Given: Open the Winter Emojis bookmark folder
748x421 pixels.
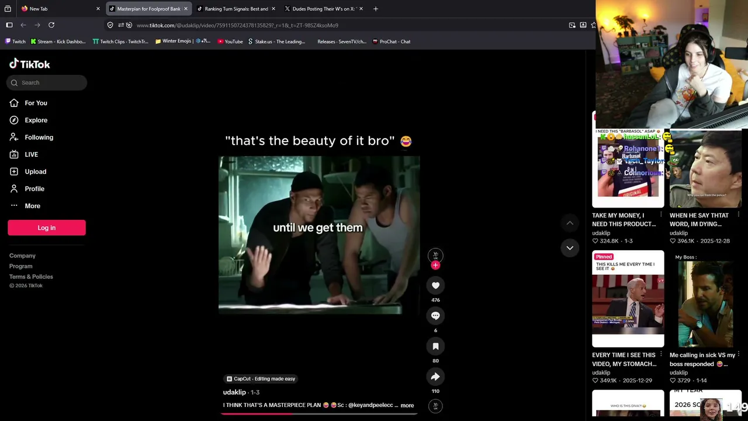Looking at the screenshot, I should point(183,42).
